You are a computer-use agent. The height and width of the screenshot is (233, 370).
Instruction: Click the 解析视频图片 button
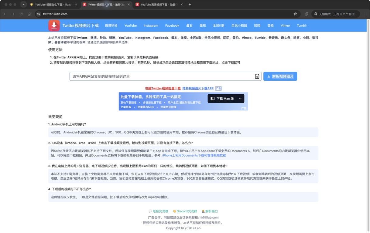280,76
